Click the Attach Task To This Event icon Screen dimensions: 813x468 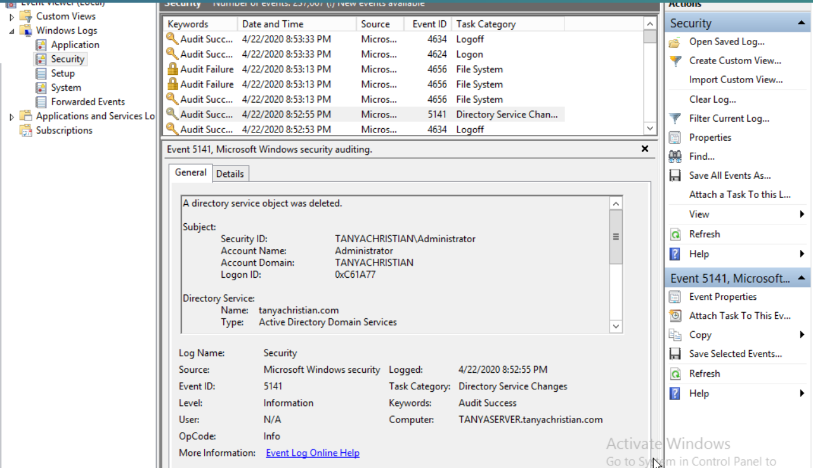coord(675,316)
